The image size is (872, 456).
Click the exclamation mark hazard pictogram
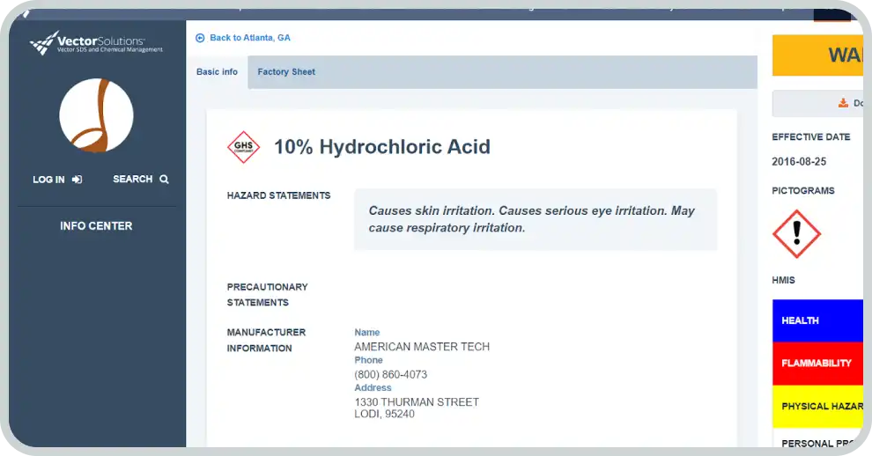pos(796,234)
